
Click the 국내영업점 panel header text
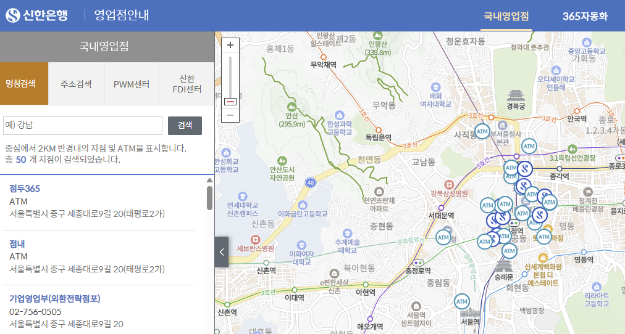tap(104, 46)
